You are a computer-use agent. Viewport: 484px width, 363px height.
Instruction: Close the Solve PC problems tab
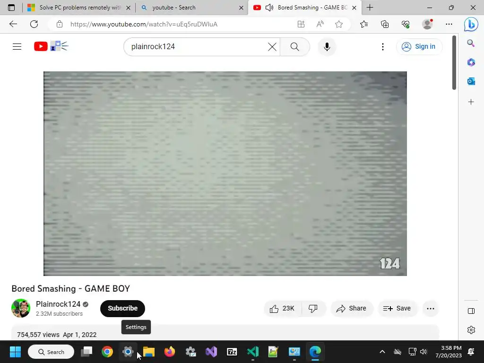click(129, 8)
